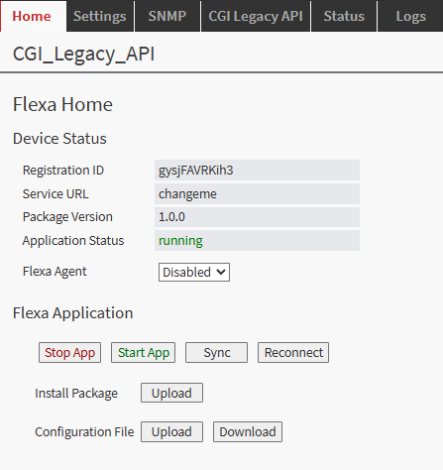Click the Reconnect button
Viewport: 443px width, 470px height.
pos(293,353)
